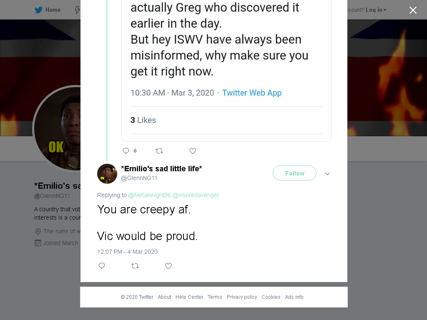Follow *Emilio's sad little life*
This screenshot has width=427, height=320.
294,173
